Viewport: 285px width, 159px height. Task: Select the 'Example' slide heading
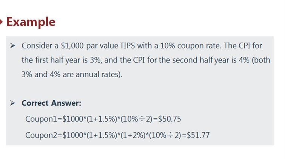point(31,22)
